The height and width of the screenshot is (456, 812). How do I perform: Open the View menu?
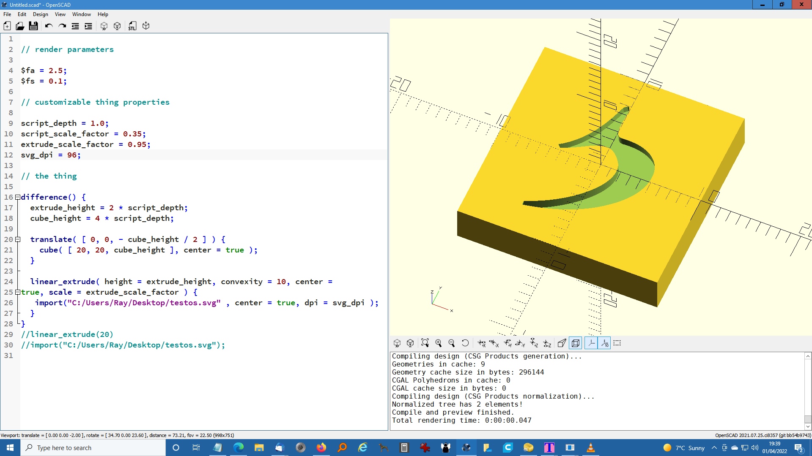point(60,14)
